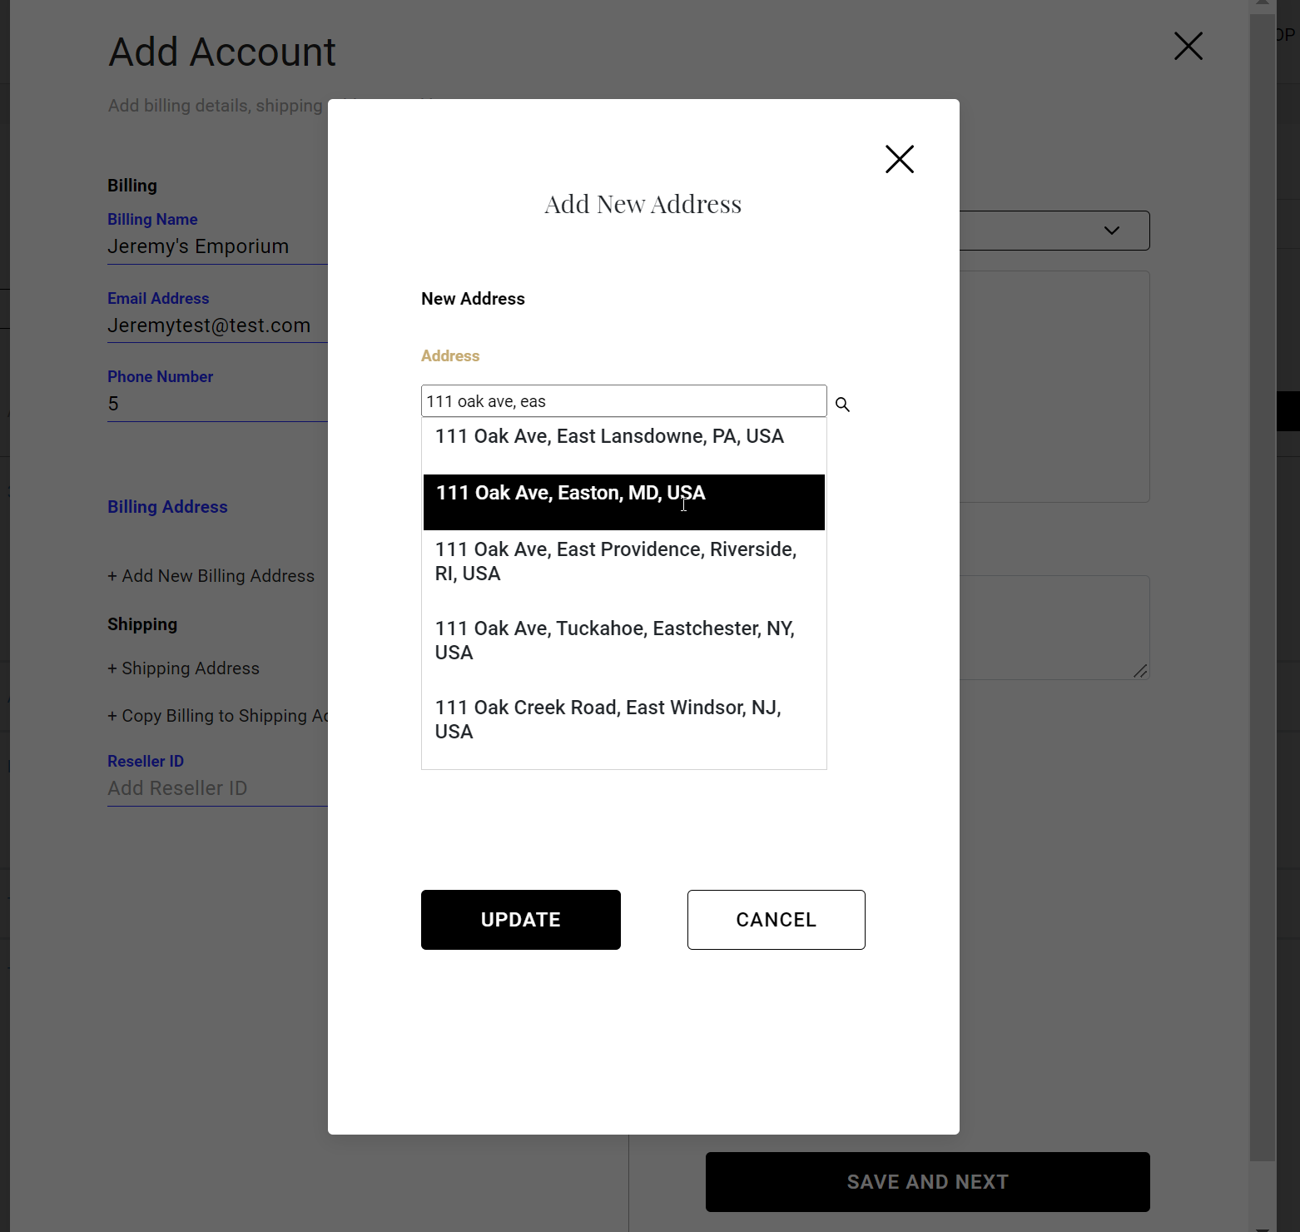Click the UPDATE button
Viewport: 1300px width, 1232px height.
point(520,920)
